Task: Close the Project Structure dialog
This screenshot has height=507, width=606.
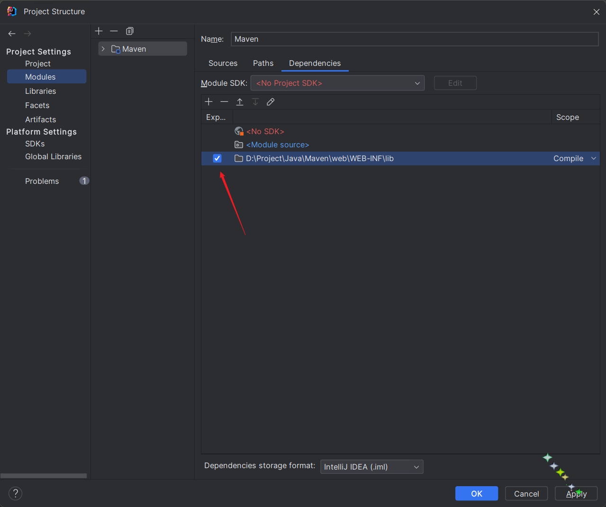Action: click(x=597, y=12)
